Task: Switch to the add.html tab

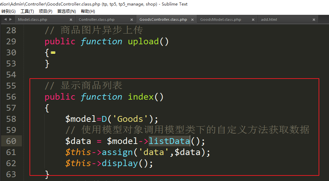Action: (x=269, y=20)
